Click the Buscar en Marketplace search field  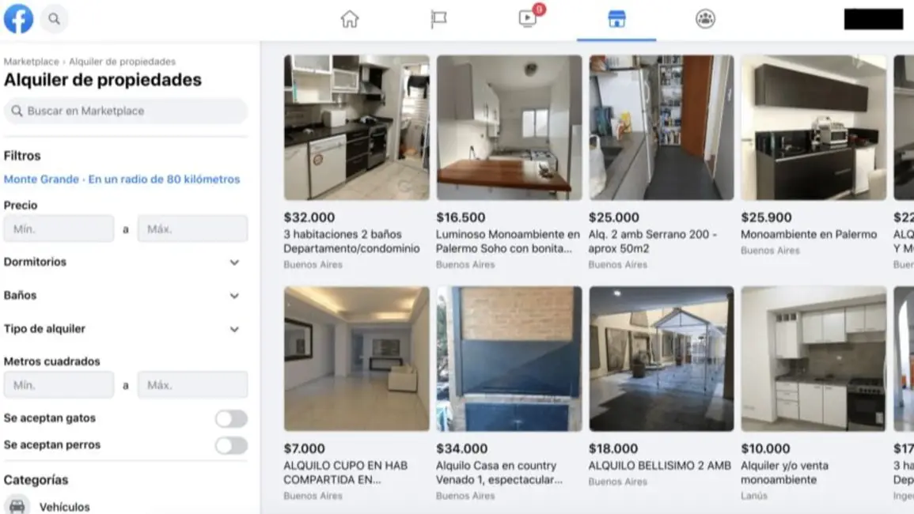click(125, 111)
